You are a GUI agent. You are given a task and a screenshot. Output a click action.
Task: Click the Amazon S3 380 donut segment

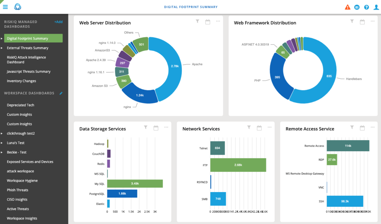(x=124, y=81)
